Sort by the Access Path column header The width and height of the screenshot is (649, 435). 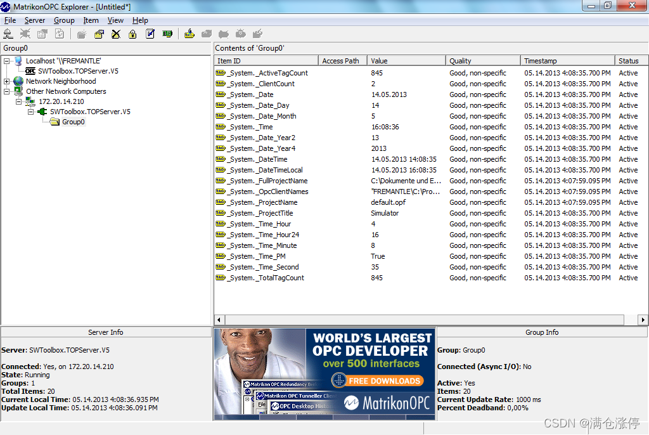343,61
